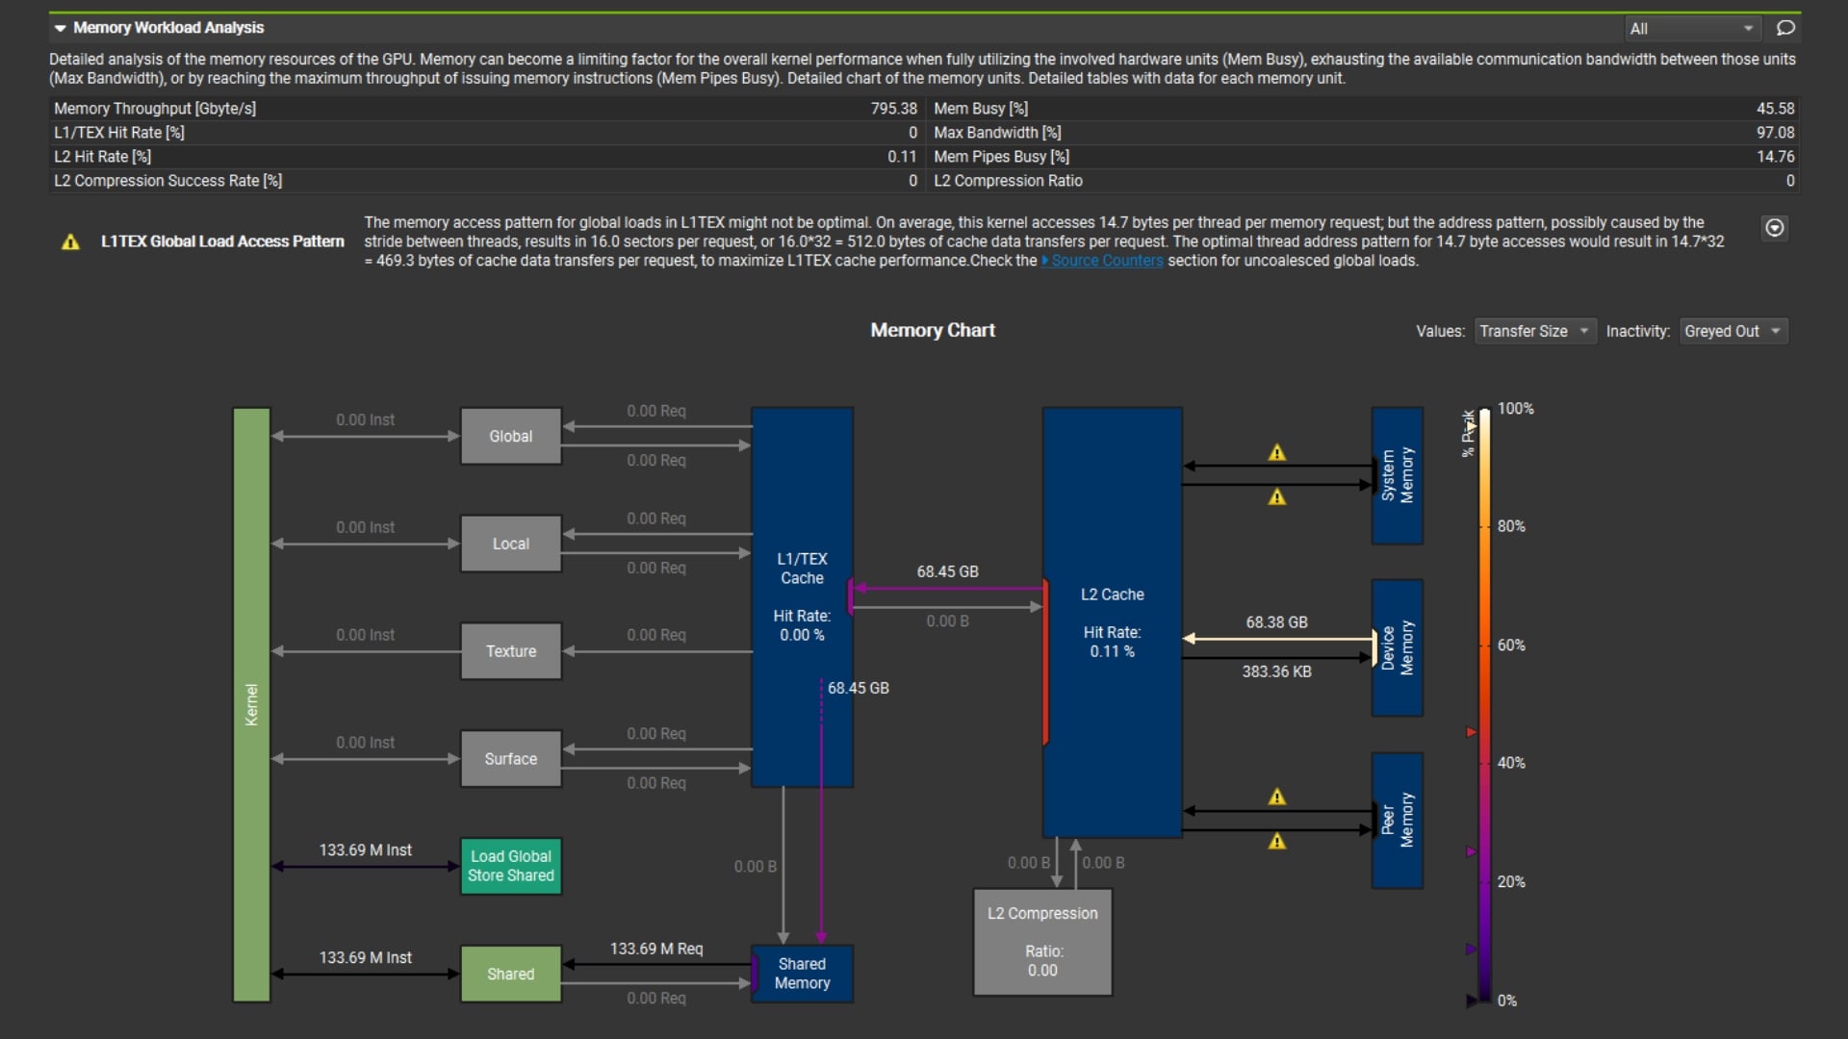Click the L1/TEX Cache block
Image resolution: width=1848 pixels, height=1039 pixels.
802,596
